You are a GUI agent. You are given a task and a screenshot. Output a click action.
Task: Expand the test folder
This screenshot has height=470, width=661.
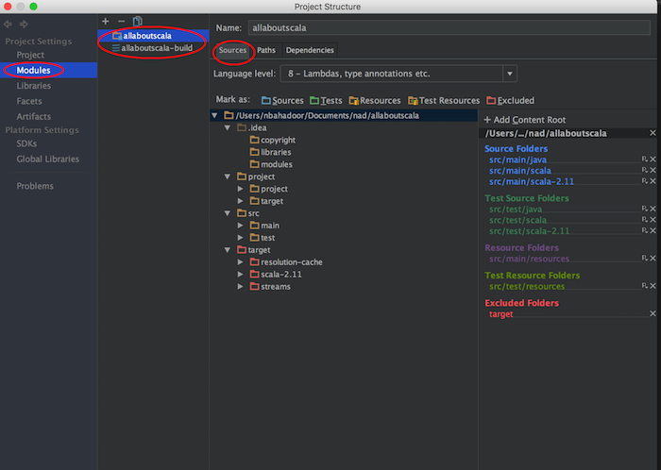[240, 238]
